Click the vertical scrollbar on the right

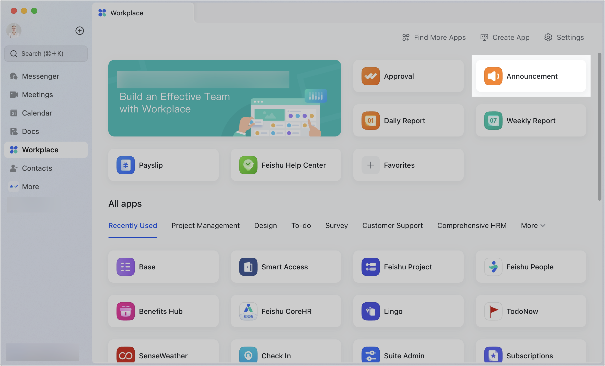coord(599,127)
